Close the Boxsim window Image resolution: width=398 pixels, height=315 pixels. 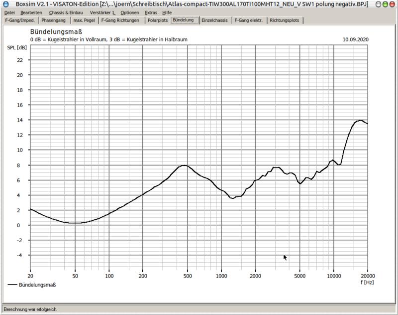[392, 4]
